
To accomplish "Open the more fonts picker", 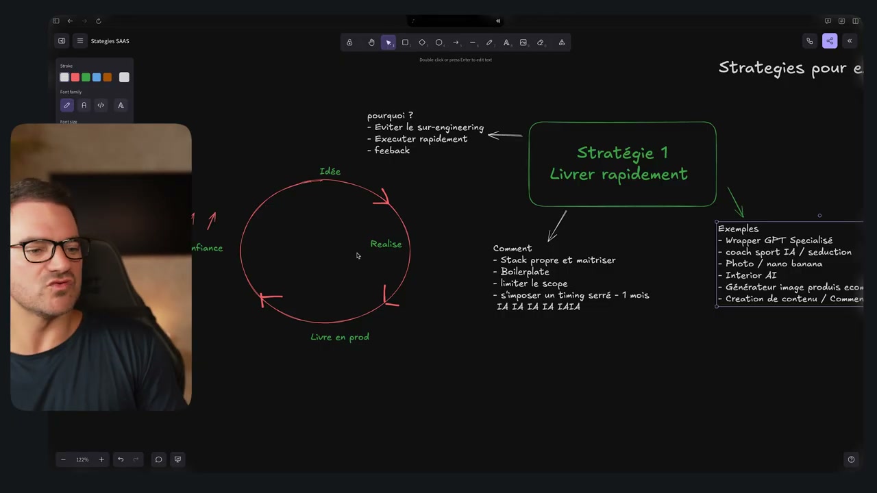I will point(121,105).
